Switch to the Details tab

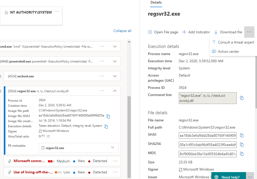click(x=156, y=3)
